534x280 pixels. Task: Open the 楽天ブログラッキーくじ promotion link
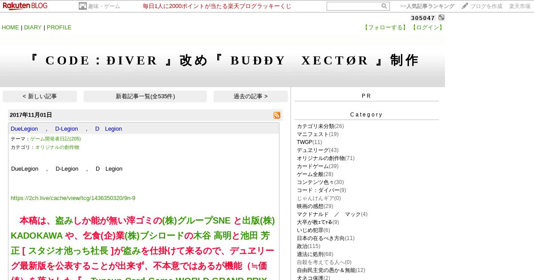217,6
